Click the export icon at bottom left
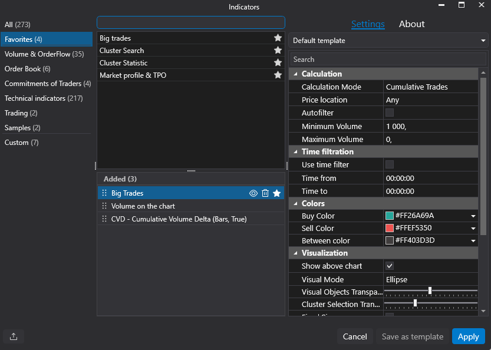491x350 pixels. point(14,336)
